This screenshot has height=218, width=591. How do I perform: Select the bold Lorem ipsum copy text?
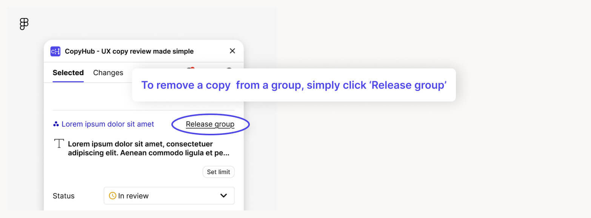click(x=149, y=148)
